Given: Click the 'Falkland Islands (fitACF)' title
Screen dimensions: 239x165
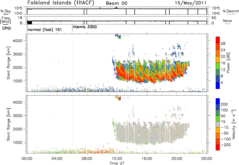Looking at the screenshot, I should (x=61, y=3).
